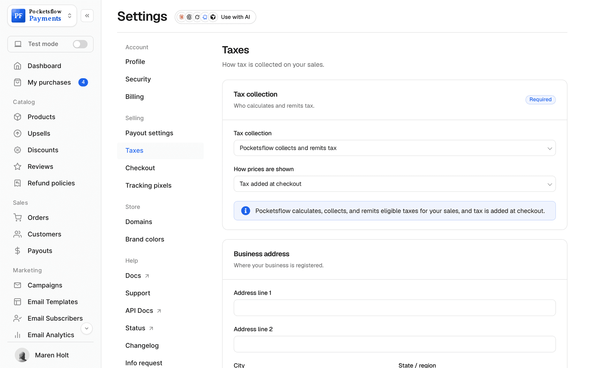Click the info icon in the tax notice
590x368 pixels.
point(245,211)
